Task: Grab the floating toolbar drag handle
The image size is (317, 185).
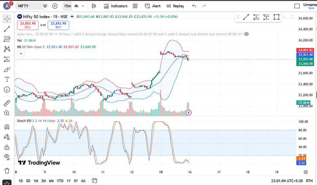Action: 238,17
